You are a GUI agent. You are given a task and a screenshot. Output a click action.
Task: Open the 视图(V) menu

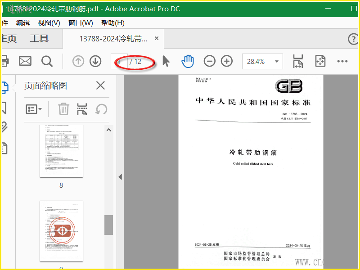coord(49,23)
